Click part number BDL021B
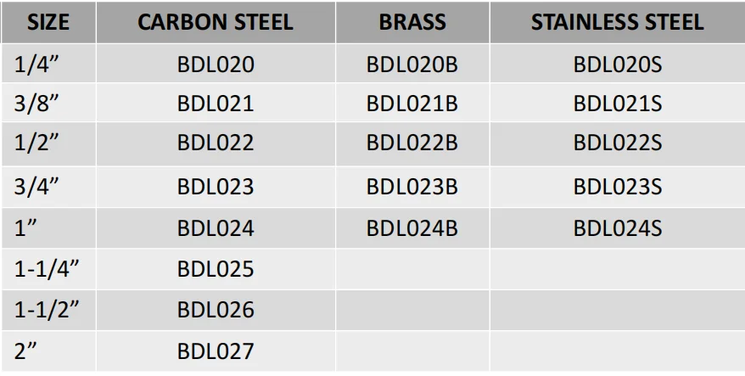This screenshot has width=745, height=376. [412, 104]
